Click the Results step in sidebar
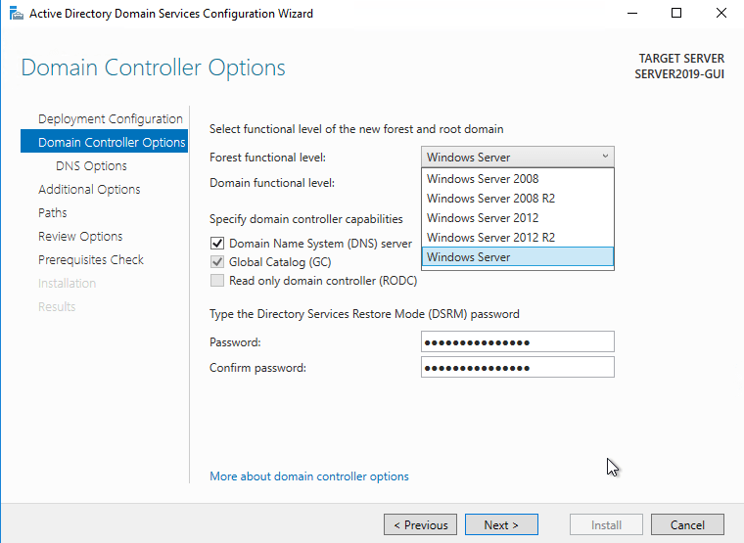This screenshot has height=543, width=744. pyautogui.click(x=57, y=306)
